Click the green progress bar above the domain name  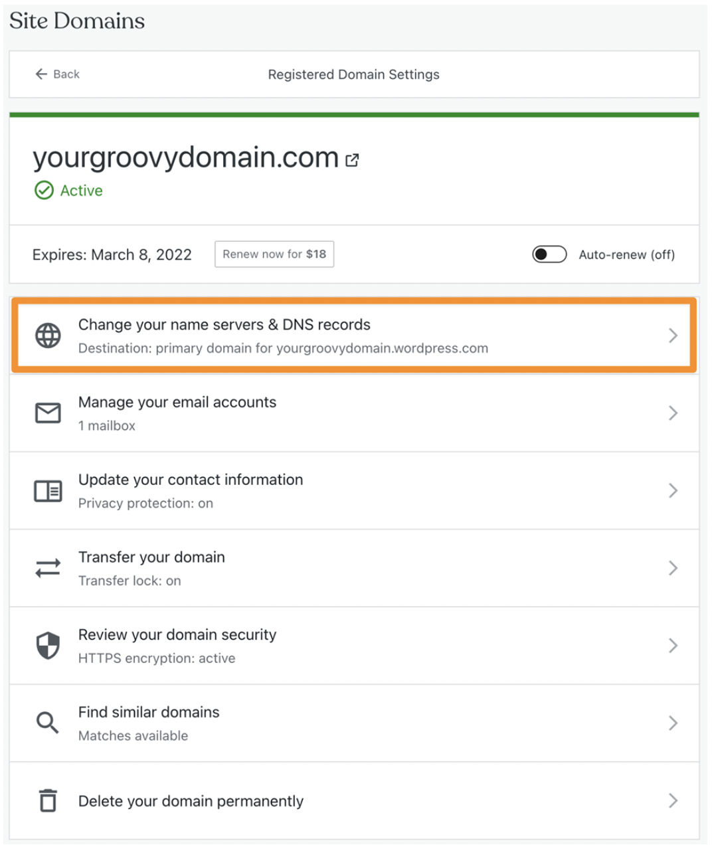354,114
